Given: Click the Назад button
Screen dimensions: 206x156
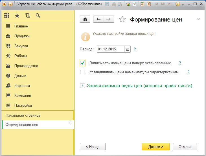Looking at the screenshot, I should point(93,147).
